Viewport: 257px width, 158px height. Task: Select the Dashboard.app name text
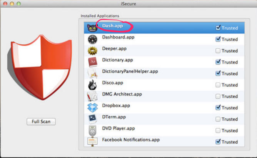(118, 37)
